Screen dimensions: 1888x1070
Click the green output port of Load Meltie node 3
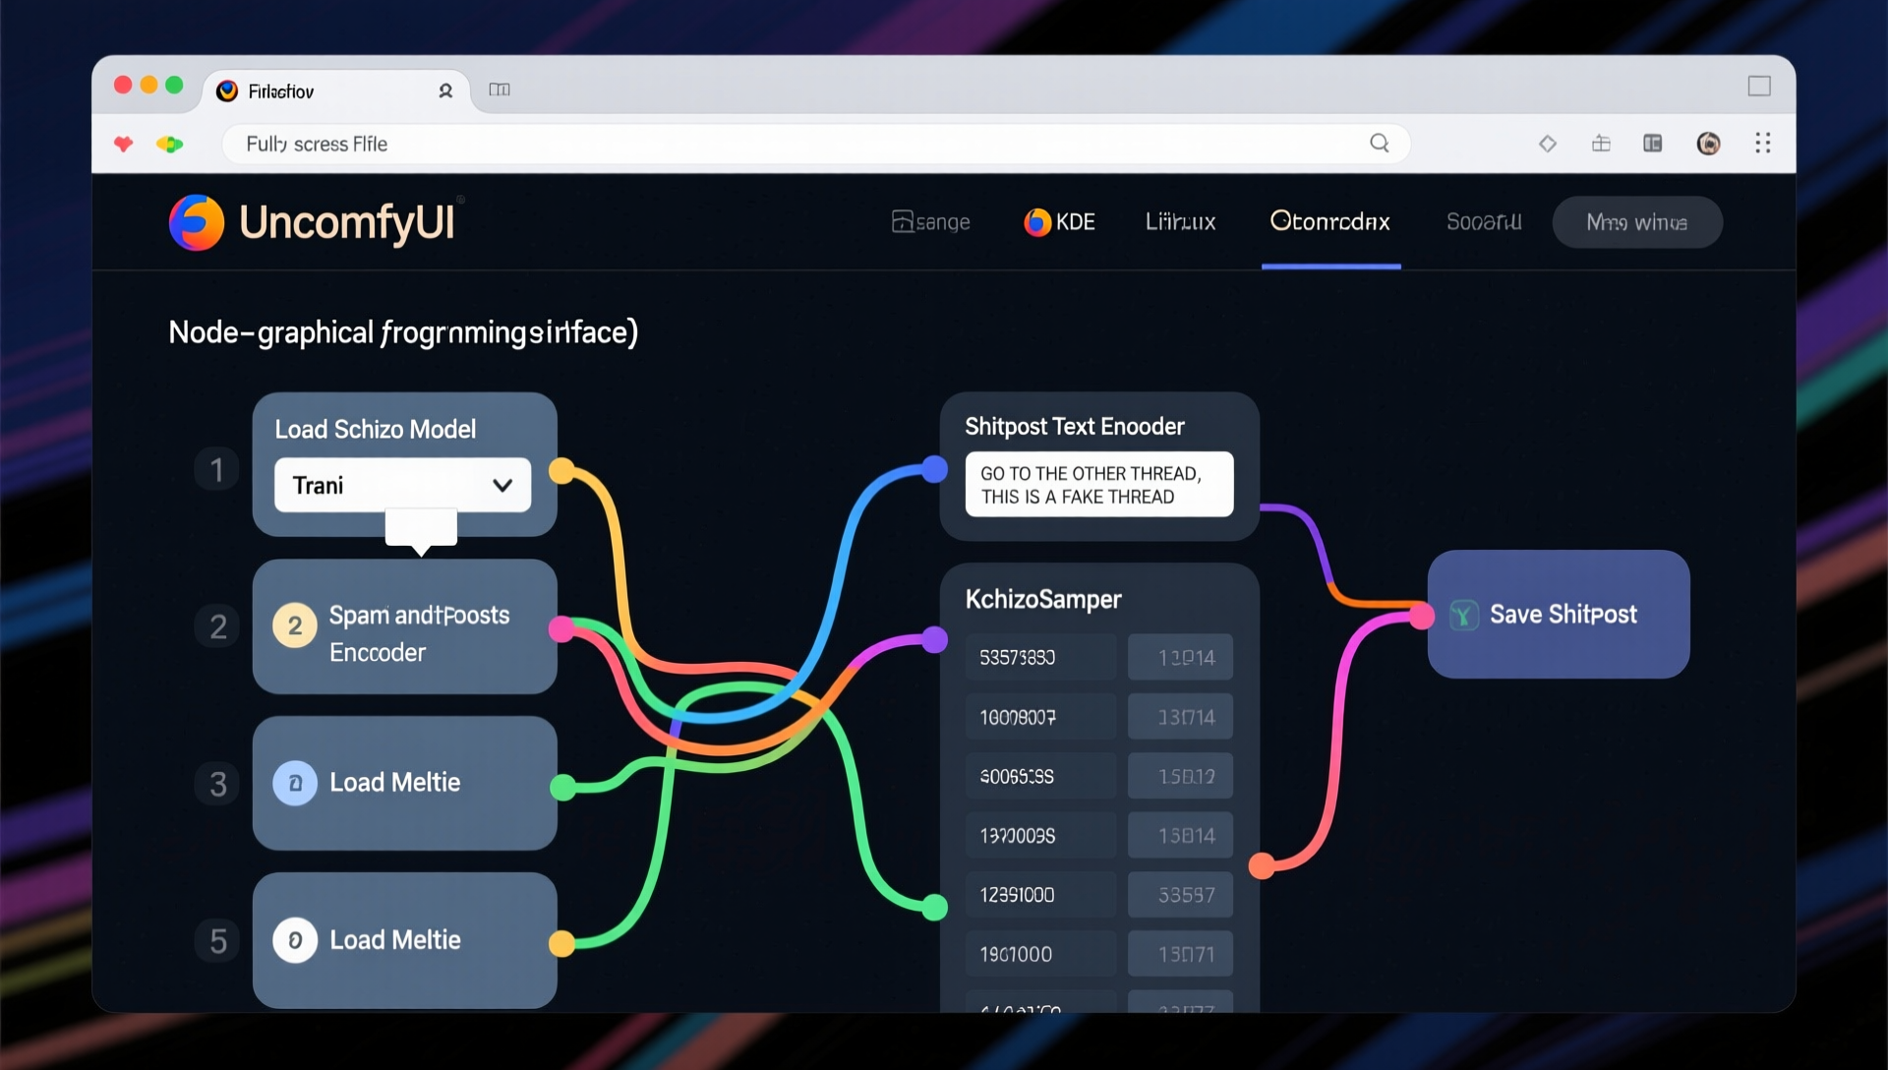pos(562,787)
